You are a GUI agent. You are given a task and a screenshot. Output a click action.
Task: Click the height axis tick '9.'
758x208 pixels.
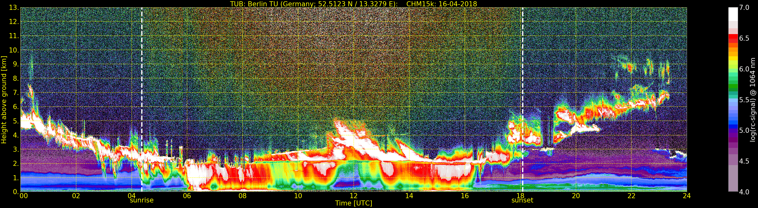pyautogui.click(x=16, y=64)
